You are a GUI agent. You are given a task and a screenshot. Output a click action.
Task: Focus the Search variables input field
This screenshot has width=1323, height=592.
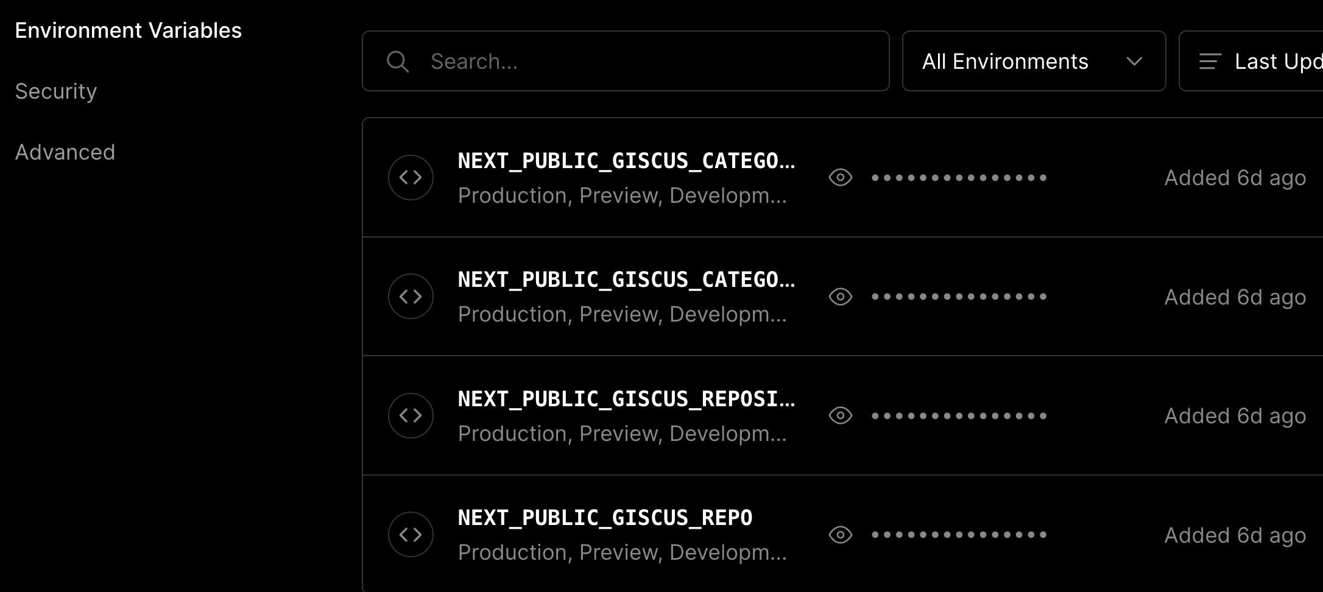pos(626,61)
